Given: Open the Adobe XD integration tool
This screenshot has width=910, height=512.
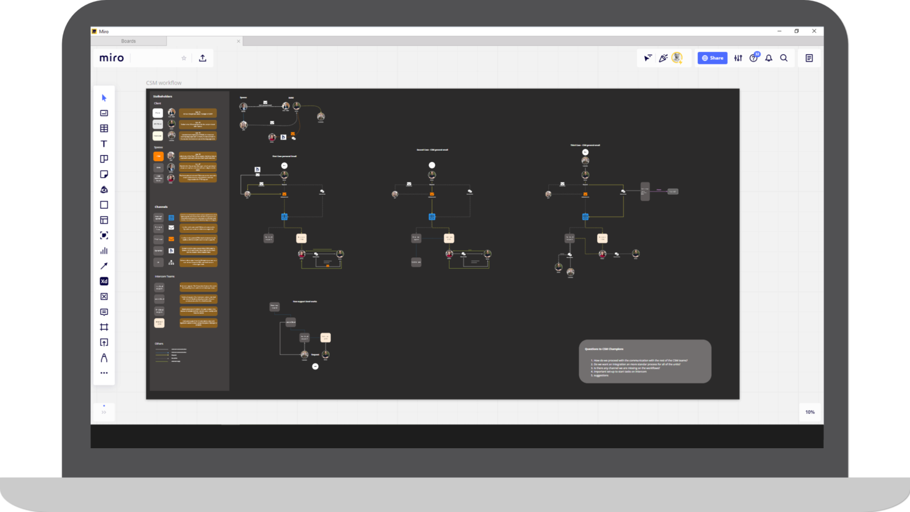Looking at the screenshot, I should (104, 281).
